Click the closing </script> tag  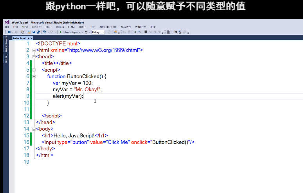tap(52, 116)
